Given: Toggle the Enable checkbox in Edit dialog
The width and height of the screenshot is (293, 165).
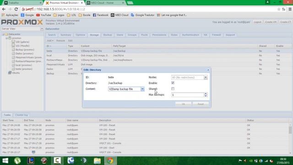Looking at the screenshot, I should coord(173,82).
